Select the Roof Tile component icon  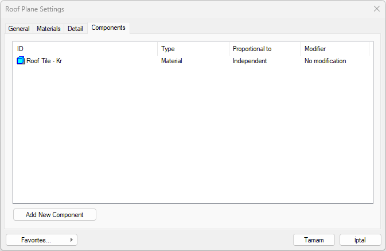coord(21,61)
